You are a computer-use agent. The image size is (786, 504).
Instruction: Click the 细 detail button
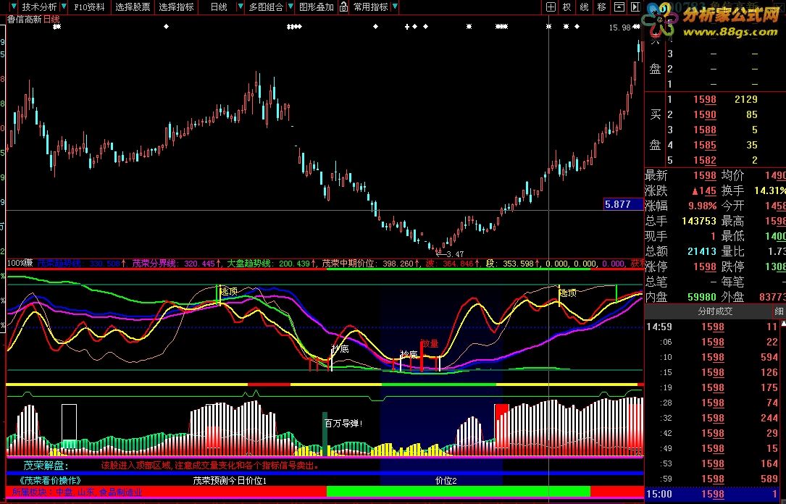779,311
